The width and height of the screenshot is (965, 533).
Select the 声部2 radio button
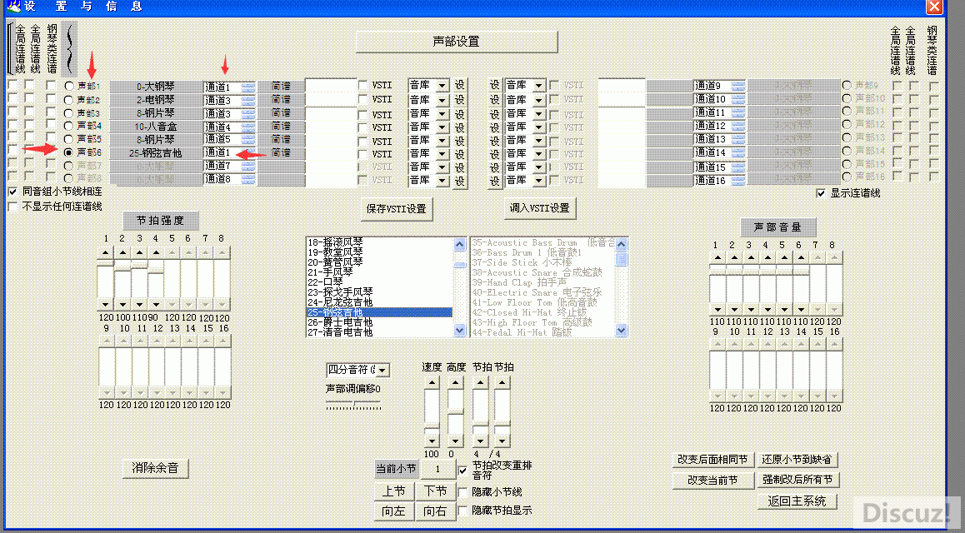(69, 100)
